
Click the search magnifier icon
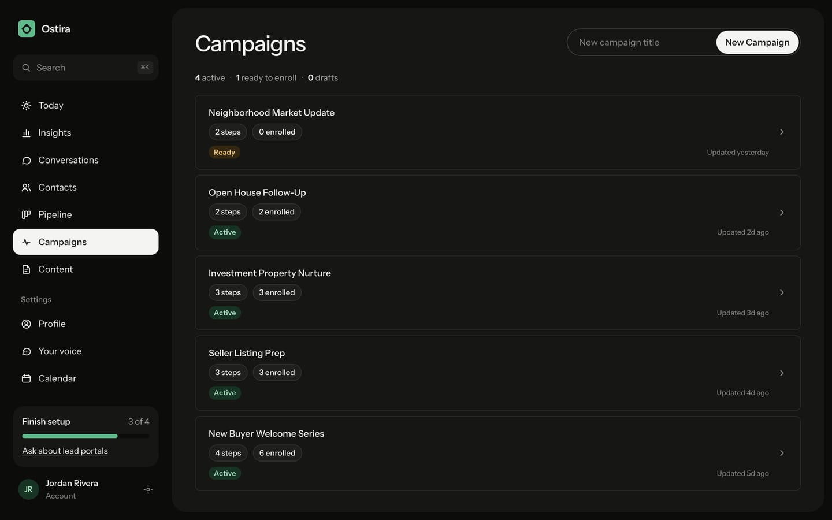pos(26,68)
